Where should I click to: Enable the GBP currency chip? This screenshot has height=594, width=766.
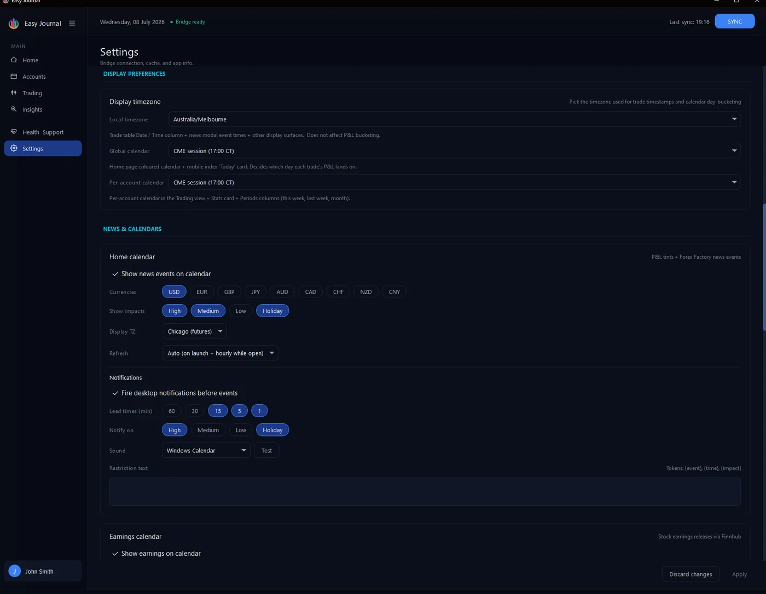coord(229,292)
